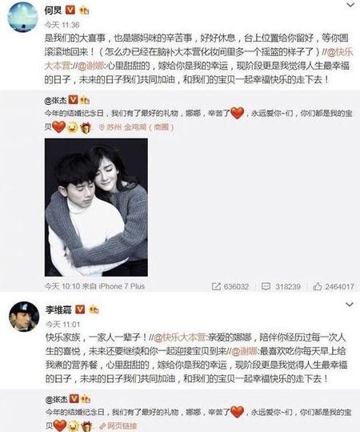Open 李维嘉's profile avatar

pyautogui.click(x=24, y=317)
